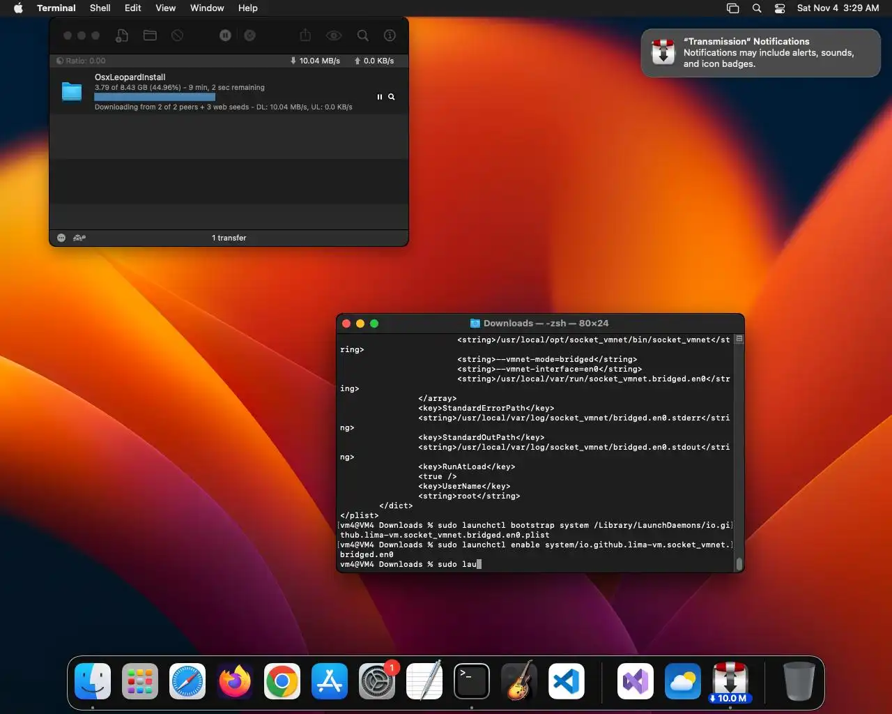892x714 pixels.
Task: Open Finder from the Dock
Action: [93, 681]
